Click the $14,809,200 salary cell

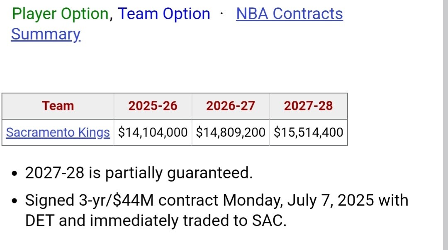(x=231, y=132)
